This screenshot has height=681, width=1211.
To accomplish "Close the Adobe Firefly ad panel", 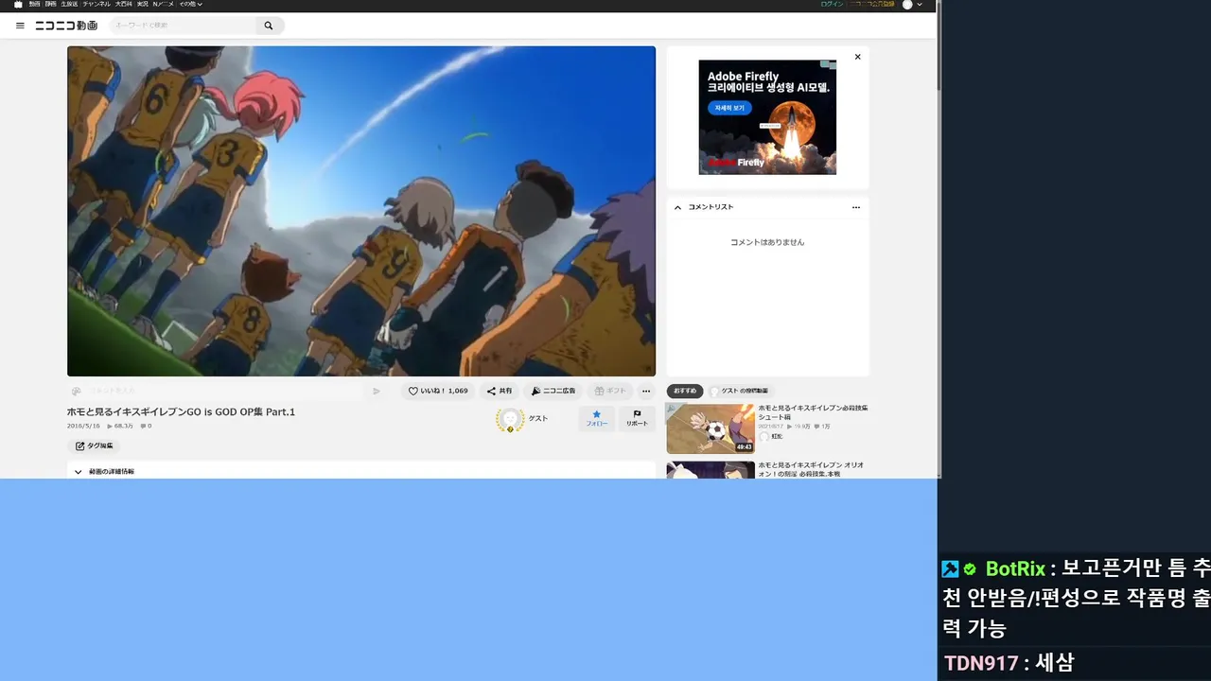I will pyautogui.click(x=858, y=57).
